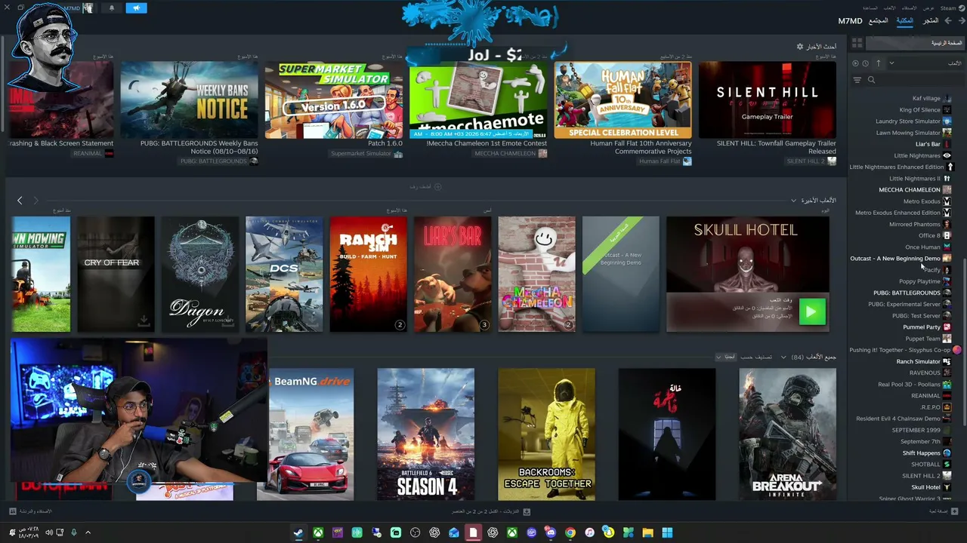Open the Arena Breakout Infinite cover
The height and width of the screenshot is (543, 967).
[x=787, y=434]
